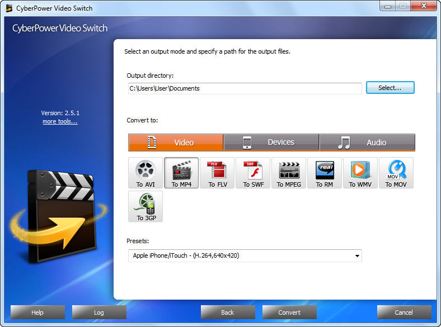Screen dimensions: 441x327
Task: Pick the To FLV format icon
Action: 217,173
